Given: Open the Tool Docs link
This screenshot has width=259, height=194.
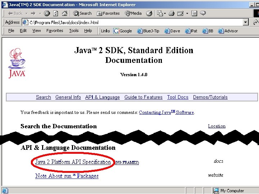Looking at the screenshot, I should [178, 97].
